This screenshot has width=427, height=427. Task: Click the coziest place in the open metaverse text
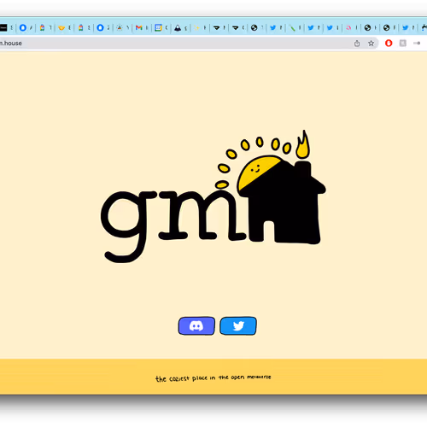(213, 378)
